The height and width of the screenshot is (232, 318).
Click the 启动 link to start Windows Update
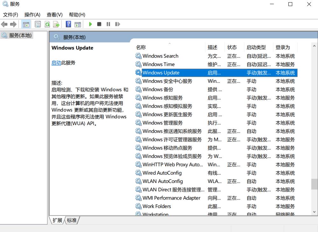pyautogui.click(x=56, y=63)
